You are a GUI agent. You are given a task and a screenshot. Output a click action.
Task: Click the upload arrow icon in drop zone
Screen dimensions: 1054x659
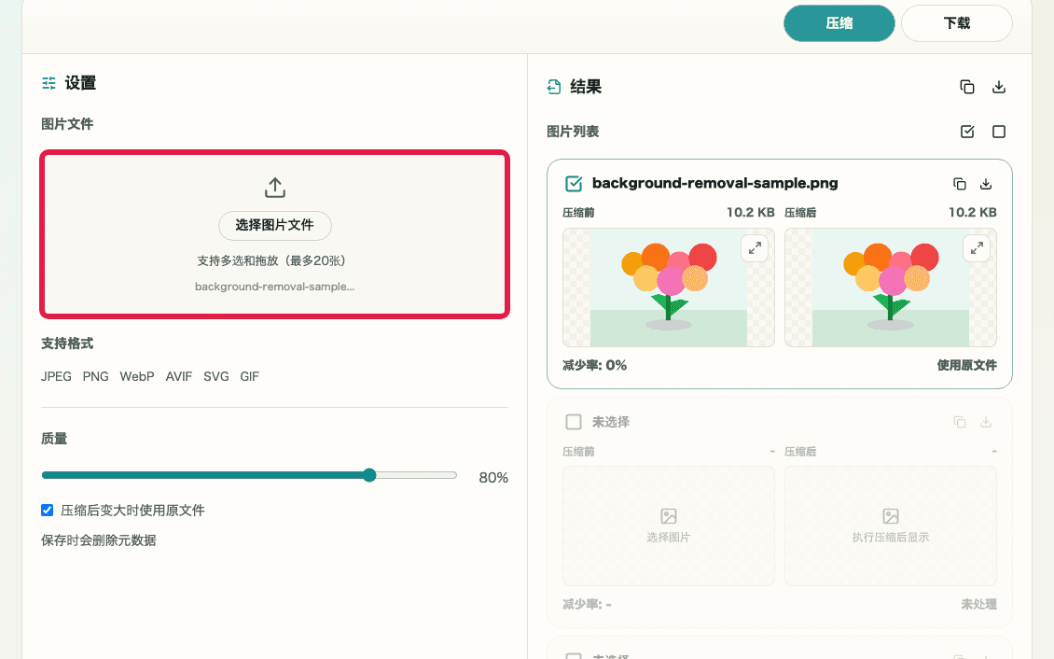(x=275, y=188)
